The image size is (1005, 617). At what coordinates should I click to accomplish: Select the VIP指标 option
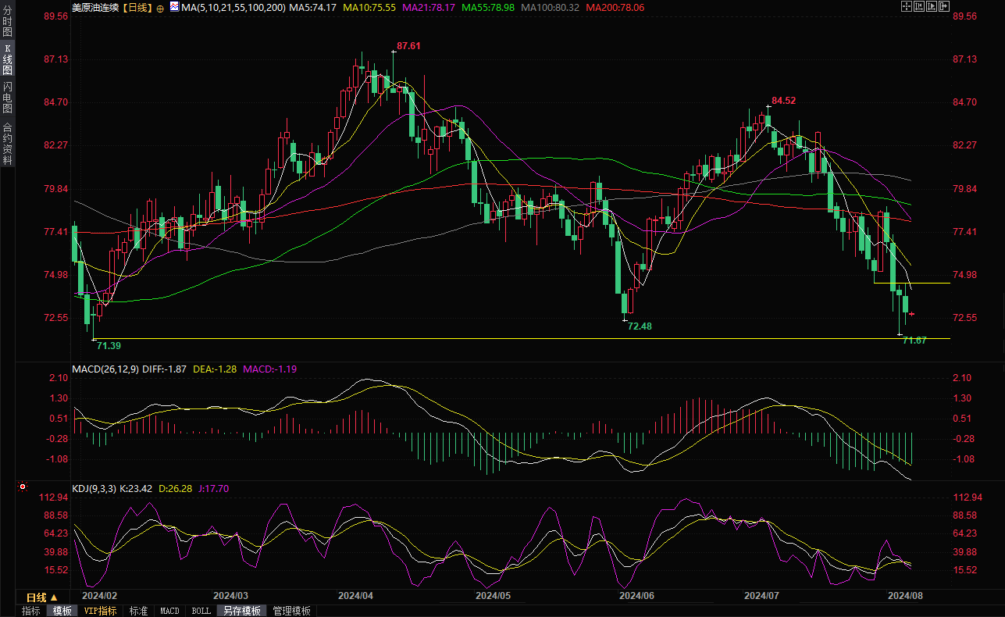pyautogui.click(x=100, y=611)
